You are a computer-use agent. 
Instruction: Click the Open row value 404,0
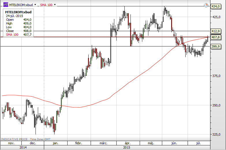tap(27, 20)
